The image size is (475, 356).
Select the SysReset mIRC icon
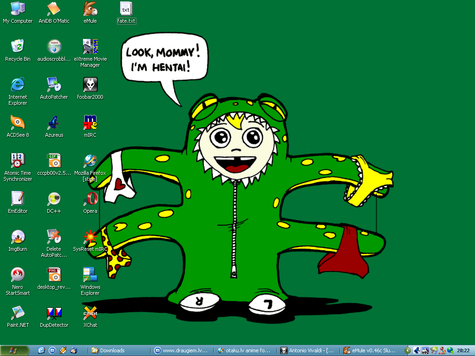[90, 241]
